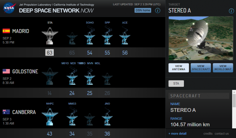Viewport: 236px width, 138px height.
Task: Click antenna number 24
Action: [72, 93]
